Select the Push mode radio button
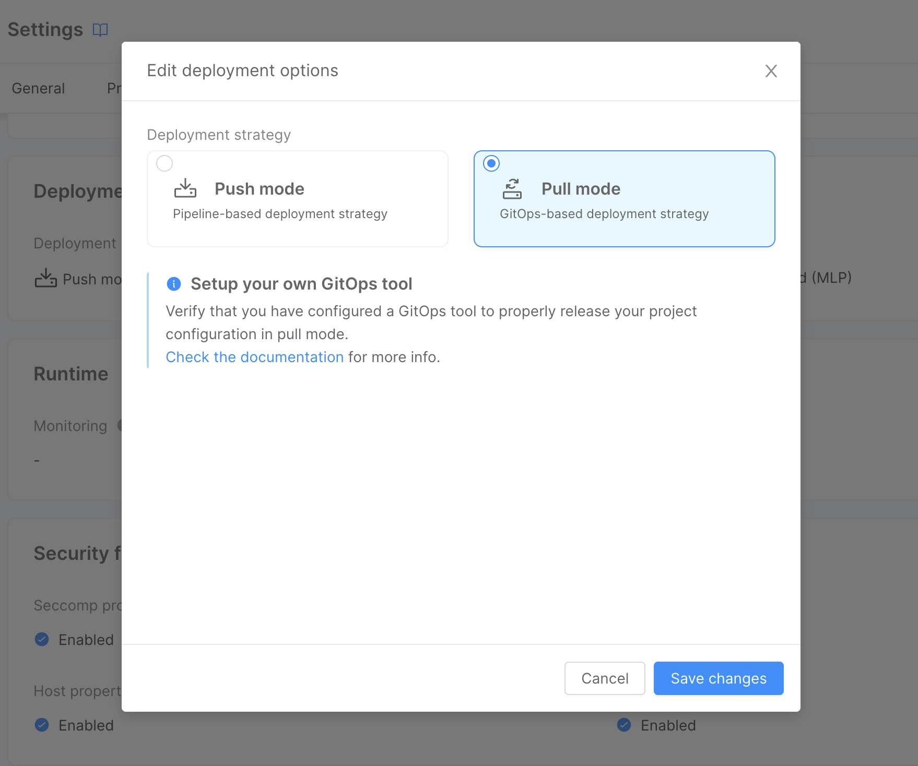The image size is (918, 766). (164, 163)
